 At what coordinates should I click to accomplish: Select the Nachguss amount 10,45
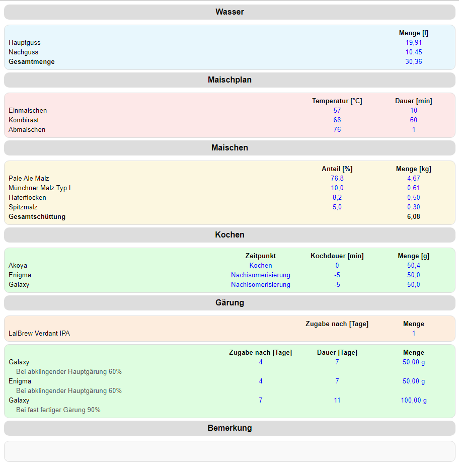click(413, 52)
